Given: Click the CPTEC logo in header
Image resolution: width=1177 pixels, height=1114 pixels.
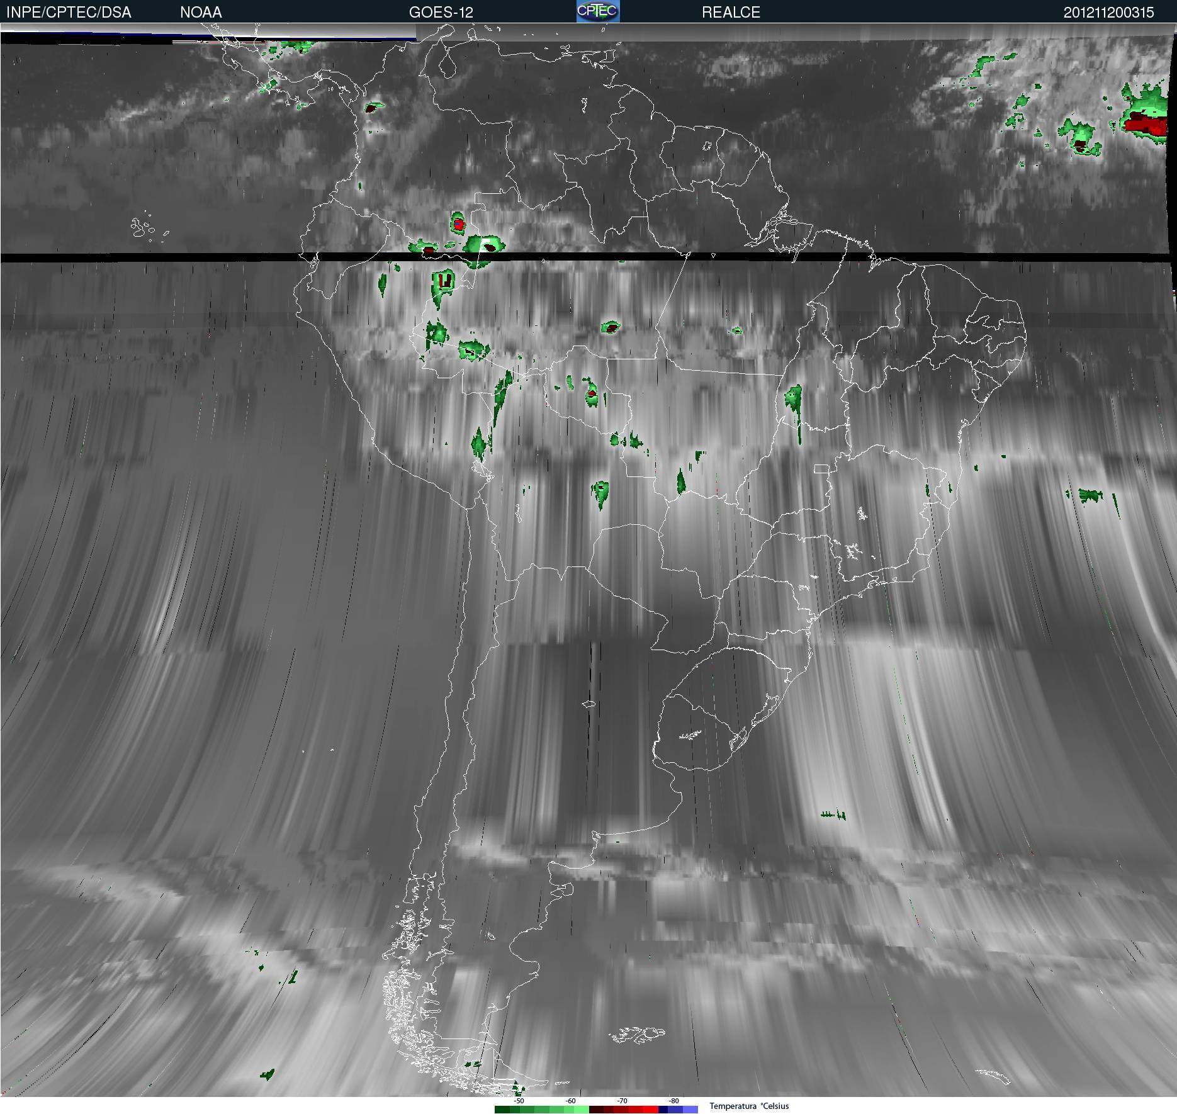Looking at the screenshot, I should (598, 11).
